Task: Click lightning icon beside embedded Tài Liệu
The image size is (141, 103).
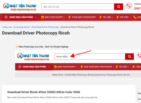Action: tap(117, 67)
